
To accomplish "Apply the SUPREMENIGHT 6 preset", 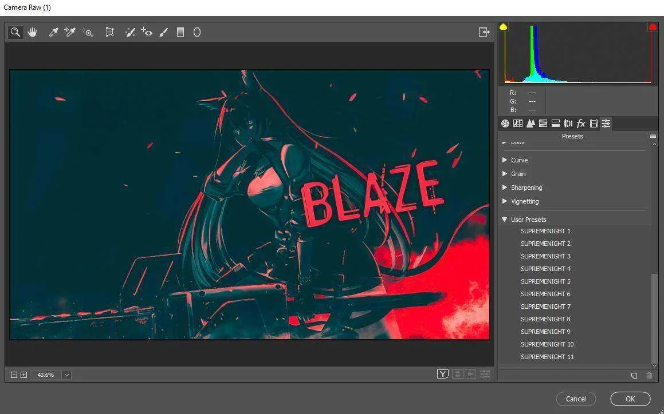I will point(545,294).
